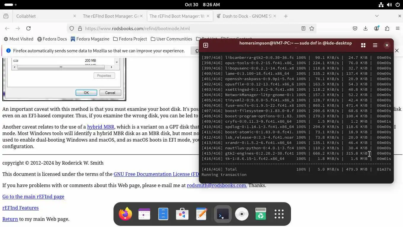Close the Dash to Dock tab
Image resolution: width=403 pixels, height=227 pixels.
275,16
